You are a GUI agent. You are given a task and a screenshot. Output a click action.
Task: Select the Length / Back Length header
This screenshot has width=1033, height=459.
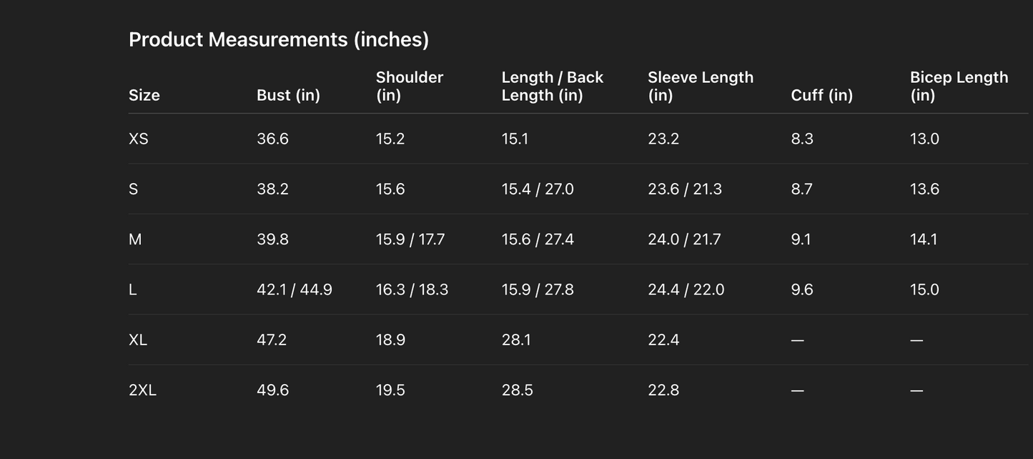point(552,87)
